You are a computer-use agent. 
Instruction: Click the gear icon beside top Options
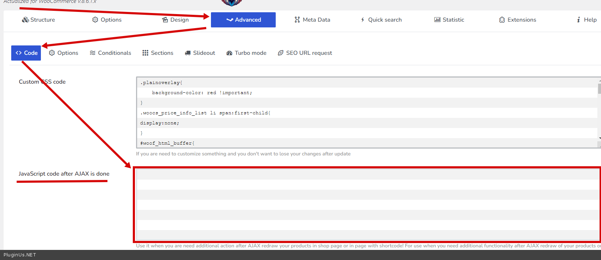click(95, 20)
